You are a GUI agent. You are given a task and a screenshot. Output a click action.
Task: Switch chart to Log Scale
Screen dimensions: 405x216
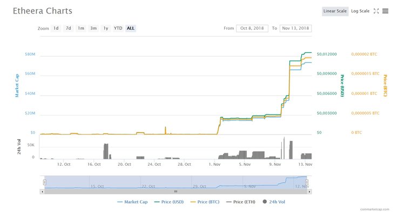(x=360, y=11)
